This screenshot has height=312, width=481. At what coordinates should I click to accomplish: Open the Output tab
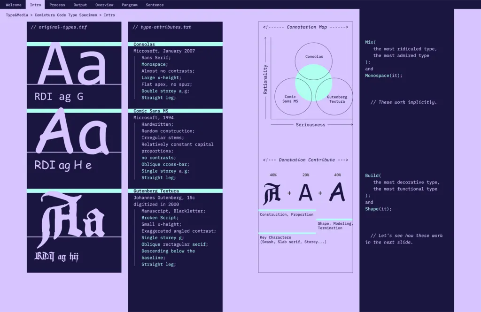(x=80, y=5)
